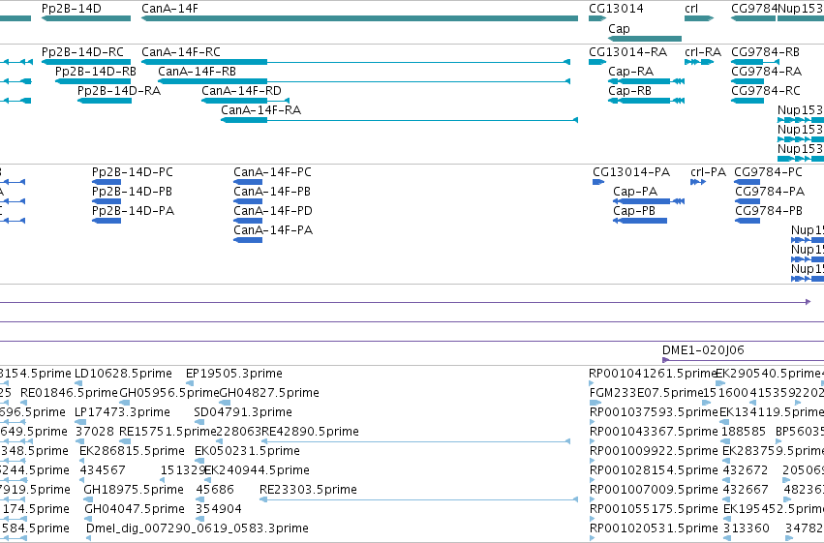Select transcript Pp2B-14D-RB
Screen dimensions: 824x543
pos(93,81)
